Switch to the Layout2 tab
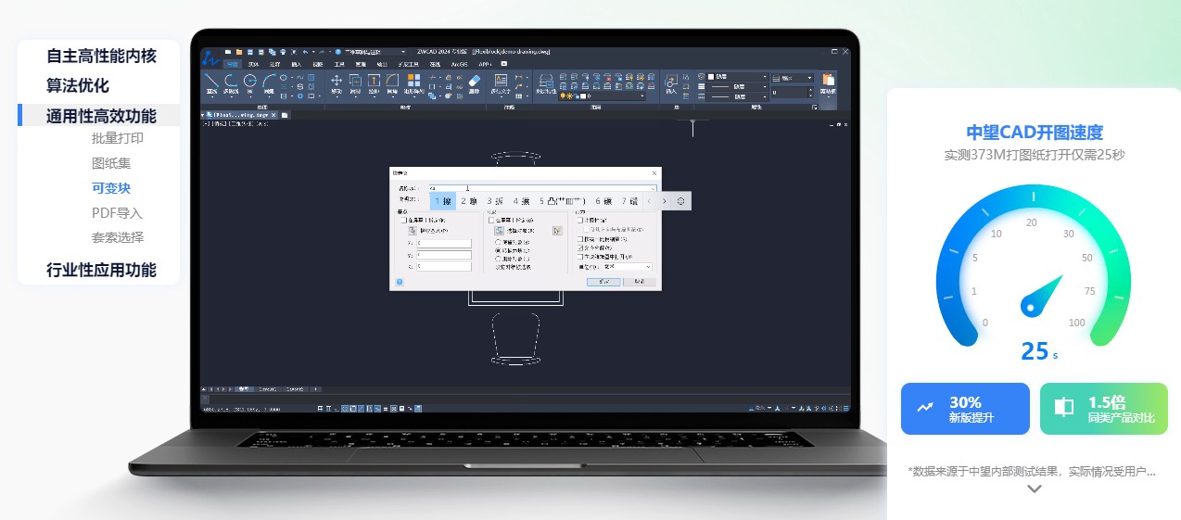The width and height of the screenshot is (1181, 520). [295, 389]
